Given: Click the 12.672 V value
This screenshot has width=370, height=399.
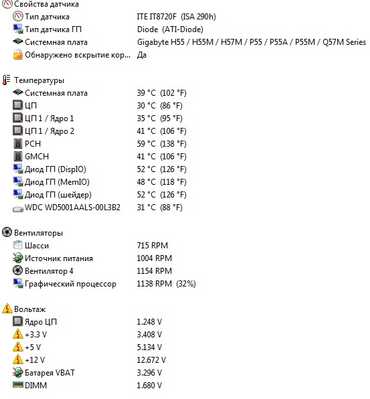Looking at the screenshot, I should point(151,360).
